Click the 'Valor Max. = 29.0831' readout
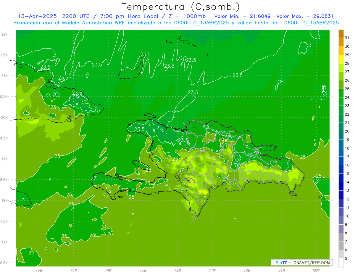Screen dimensions: 355x274 tap(305, 16)
